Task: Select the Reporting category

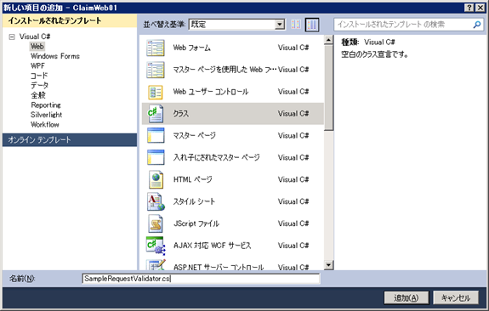Action: tap(46, 105)
